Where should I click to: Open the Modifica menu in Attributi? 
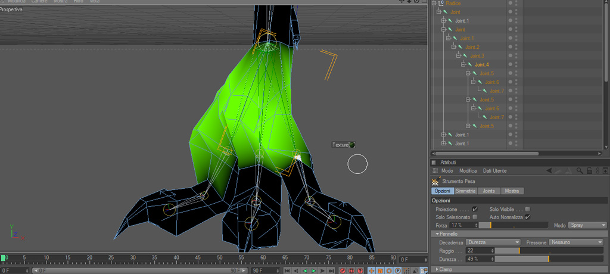pos(468,171)
